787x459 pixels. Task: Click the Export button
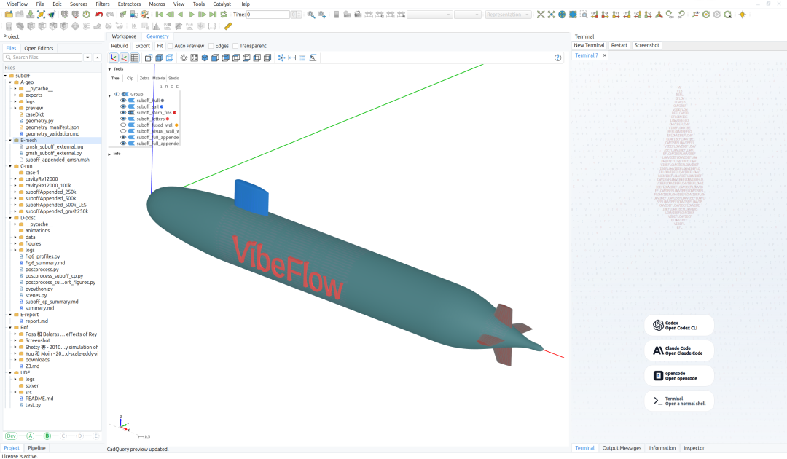[143, 46]
